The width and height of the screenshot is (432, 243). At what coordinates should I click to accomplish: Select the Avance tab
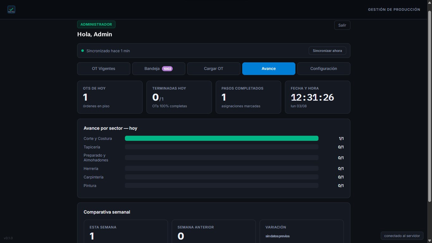(x=269, y=69)
